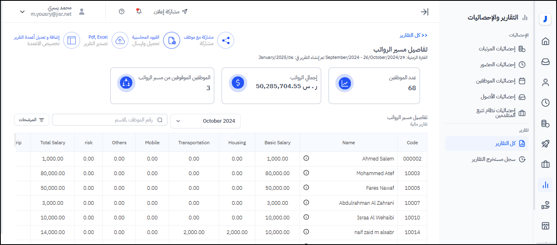Go back via كل التقارير link
557x245 pixels.
(413, 35)
